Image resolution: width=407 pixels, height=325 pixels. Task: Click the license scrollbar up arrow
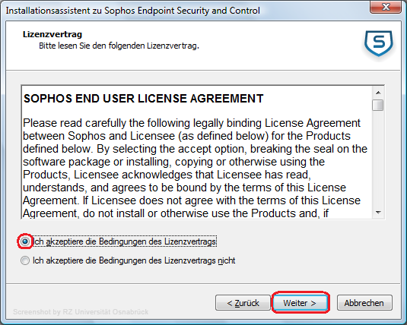(378, 93)
